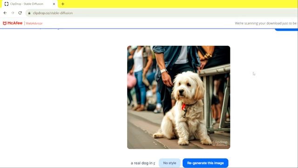Click the scanning your download message
The width and height of the screenshot is (298, 168).
[x=266, y=23]
